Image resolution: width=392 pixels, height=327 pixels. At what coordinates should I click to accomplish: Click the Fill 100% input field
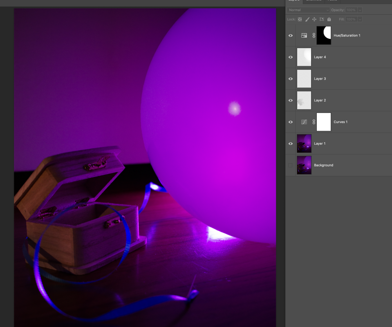click(x=351, y=19)
